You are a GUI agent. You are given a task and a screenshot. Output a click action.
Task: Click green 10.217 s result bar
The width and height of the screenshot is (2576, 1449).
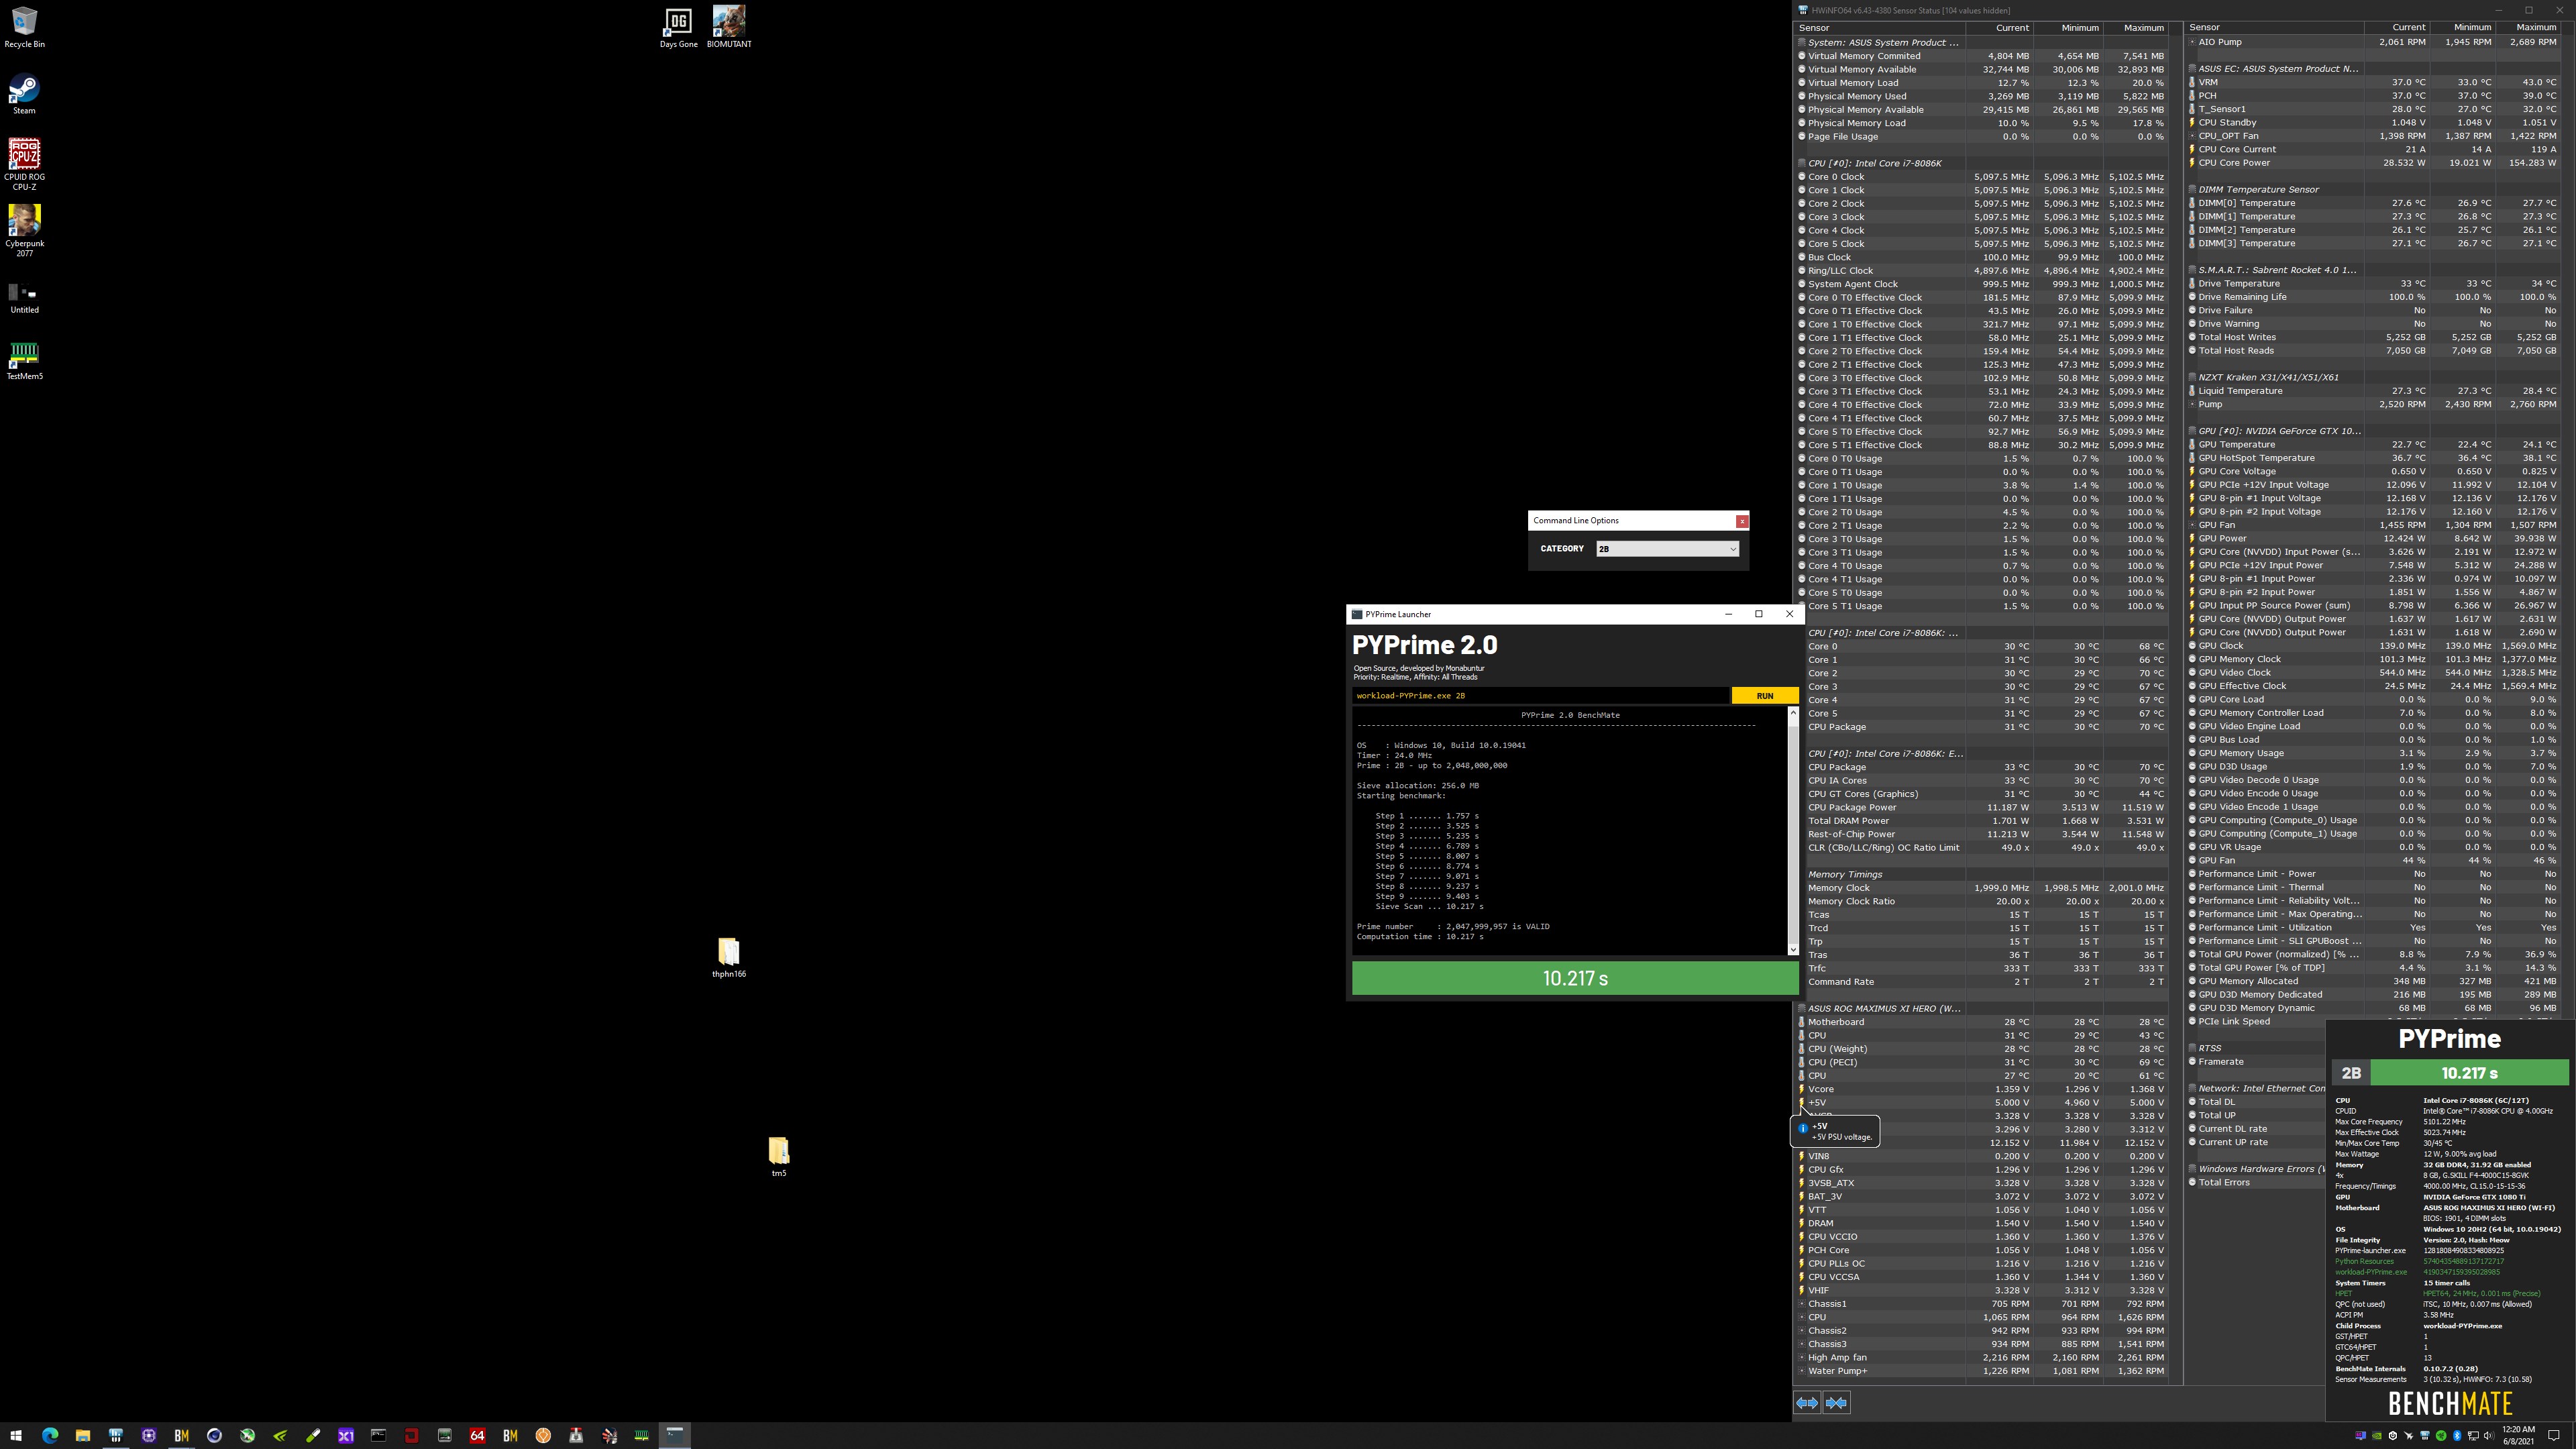pyautogui.click(x=1575, y=978)
